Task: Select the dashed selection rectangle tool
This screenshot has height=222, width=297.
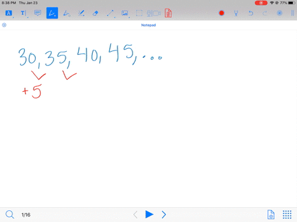Action: [x=139, y=13]
